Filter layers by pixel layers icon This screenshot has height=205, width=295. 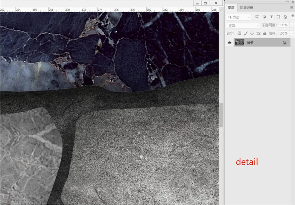click(257, 17)
